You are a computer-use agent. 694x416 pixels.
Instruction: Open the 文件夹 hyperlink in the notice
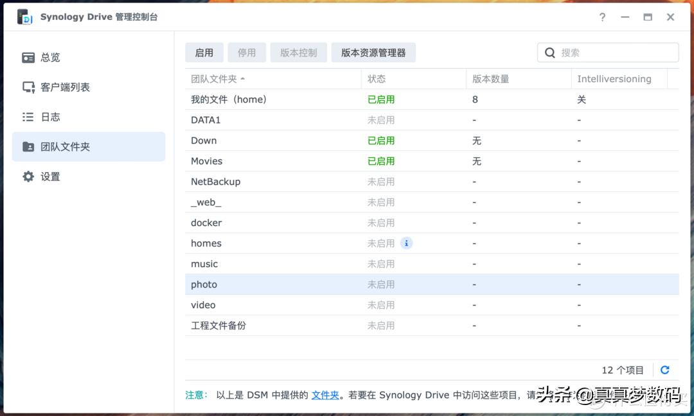[x=325, y=395]
